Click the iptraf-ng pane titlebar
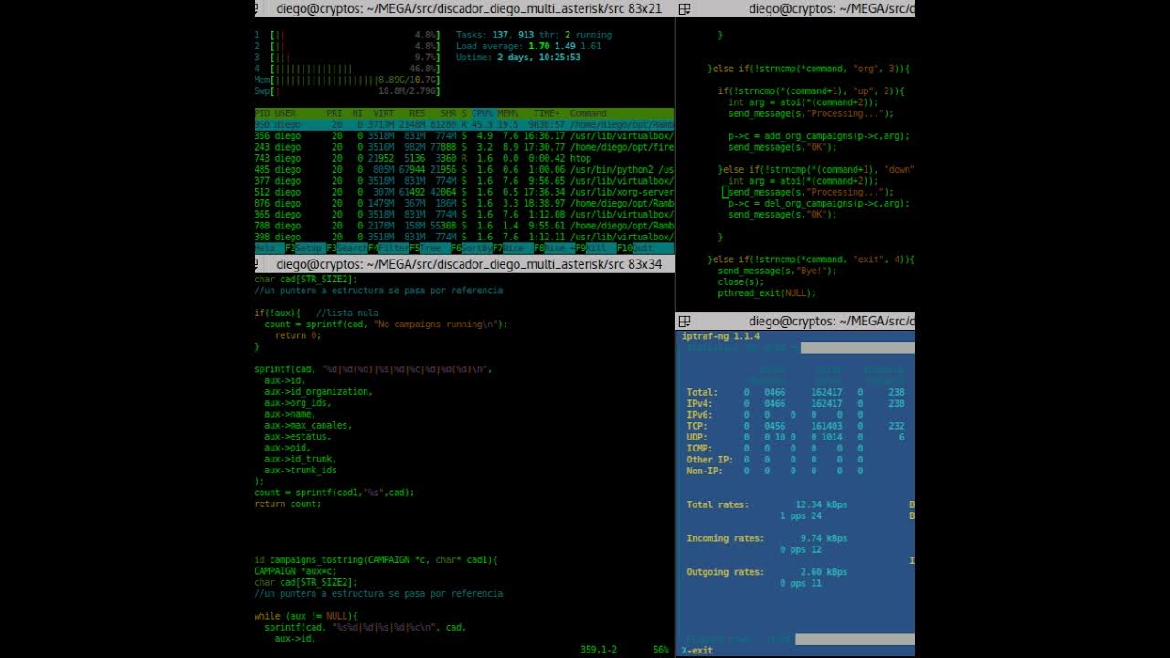The image size is (1170, 658). pos(795,321)
